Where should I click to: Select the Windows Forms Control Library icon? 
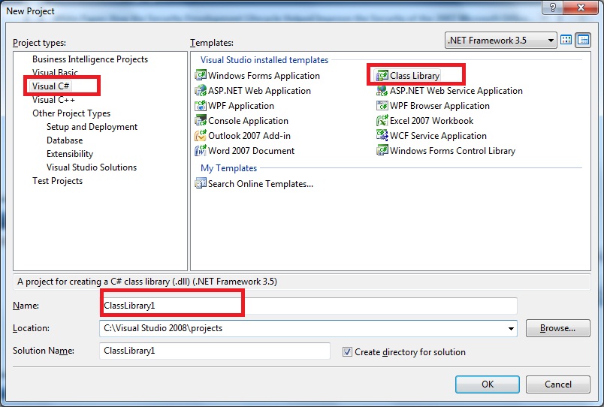[x=382, y=150]
